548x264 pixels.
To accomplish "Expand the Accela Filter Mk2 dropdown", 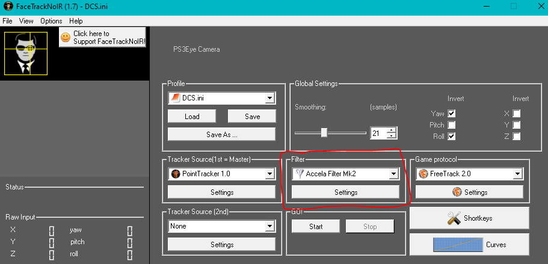I will pos(393,174).
